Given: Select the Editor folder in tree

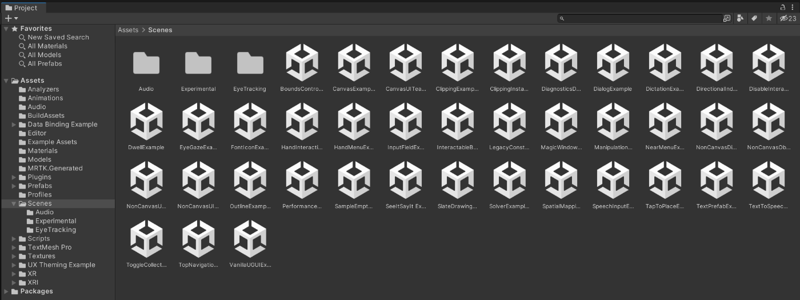Looking at the screenshot, I should click(x=37, y=133).
